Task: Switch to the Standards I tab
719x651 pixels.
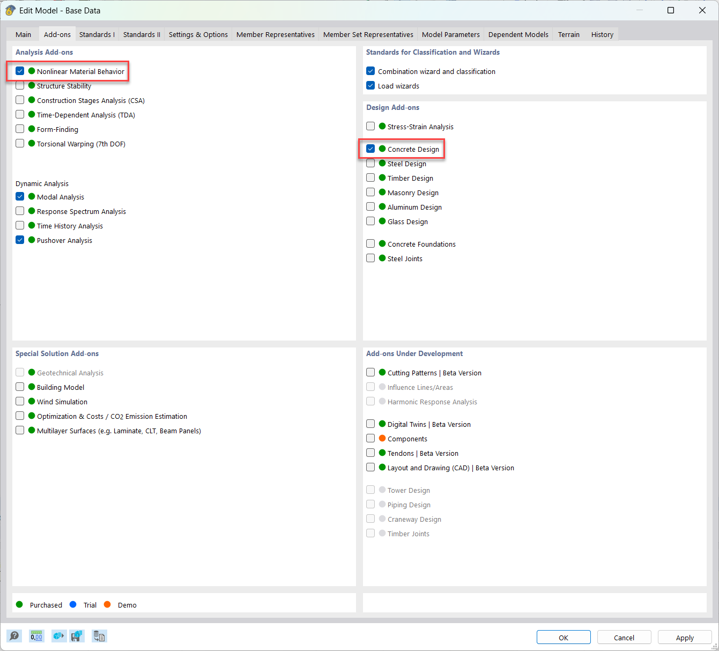Action: (x=97, y=34)
